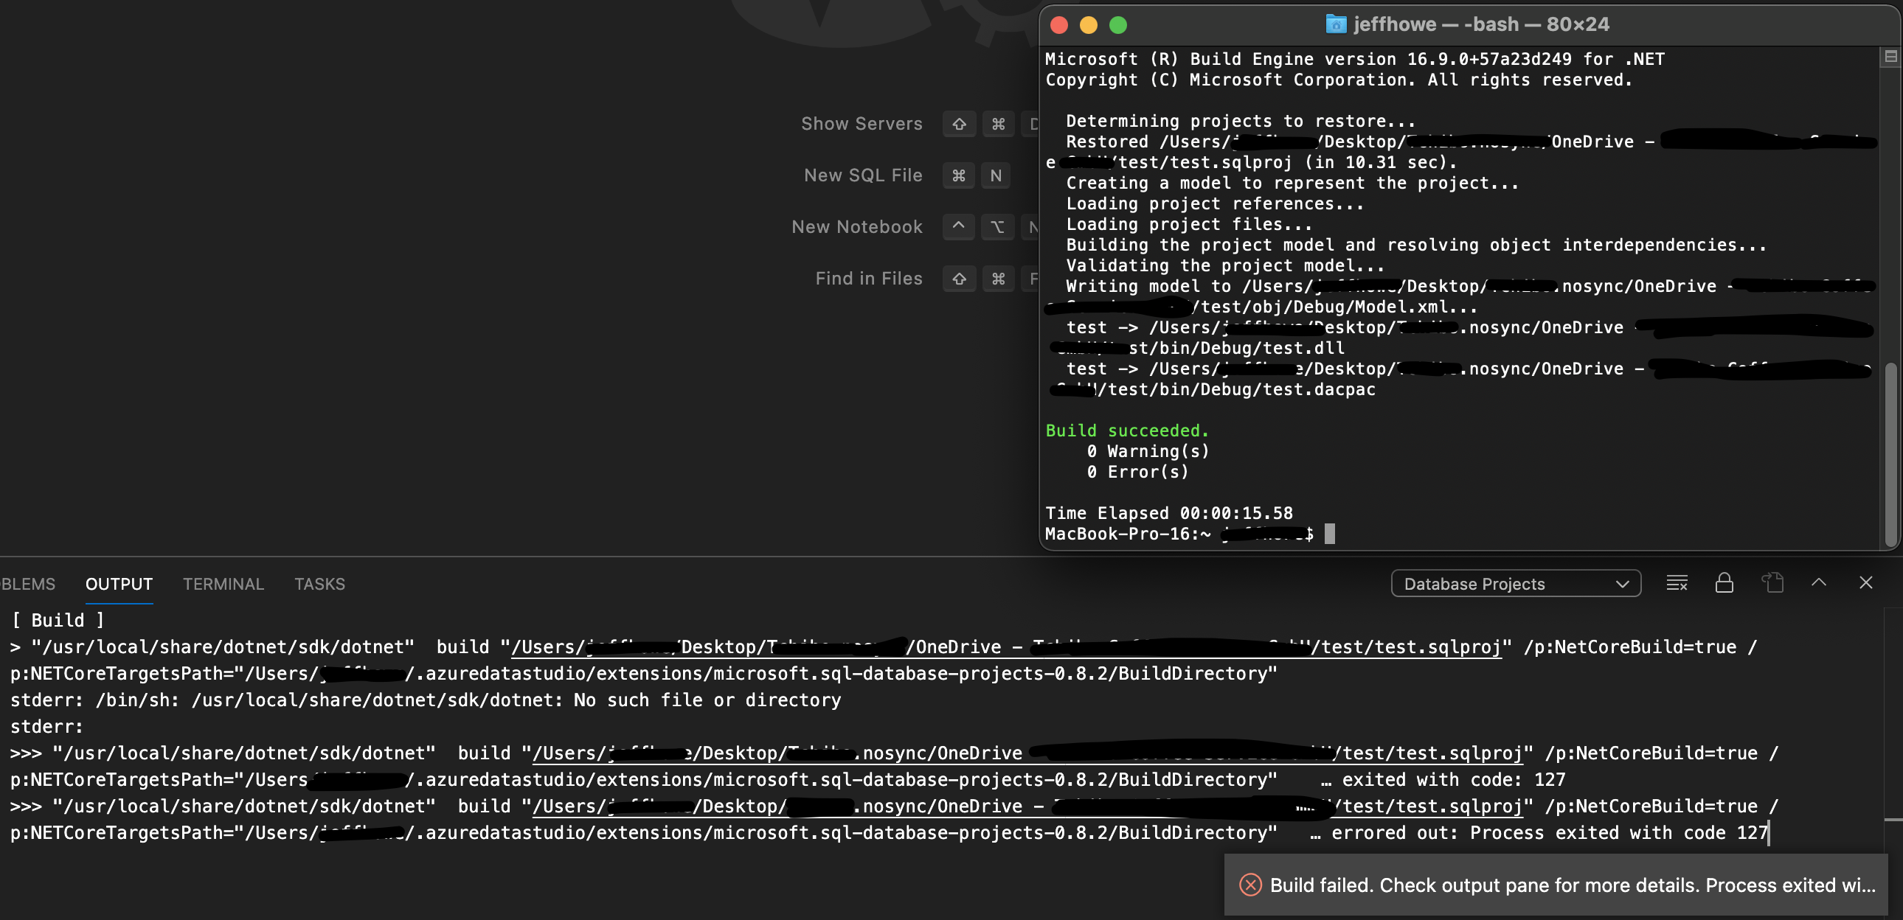Click the green 'Build succeeded.' line in Terminal
Image resolution: width=1903 pixels, height=920 pixels.
[1126, 431]
